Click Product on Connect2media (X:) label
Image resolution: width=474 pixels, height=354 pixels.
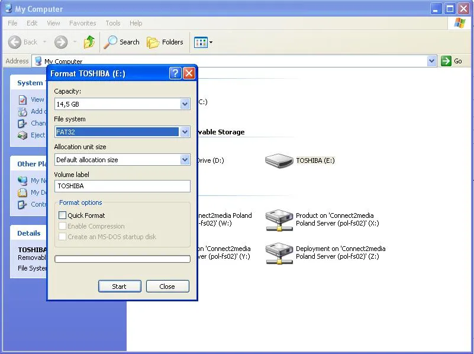[x=337, y=220]
